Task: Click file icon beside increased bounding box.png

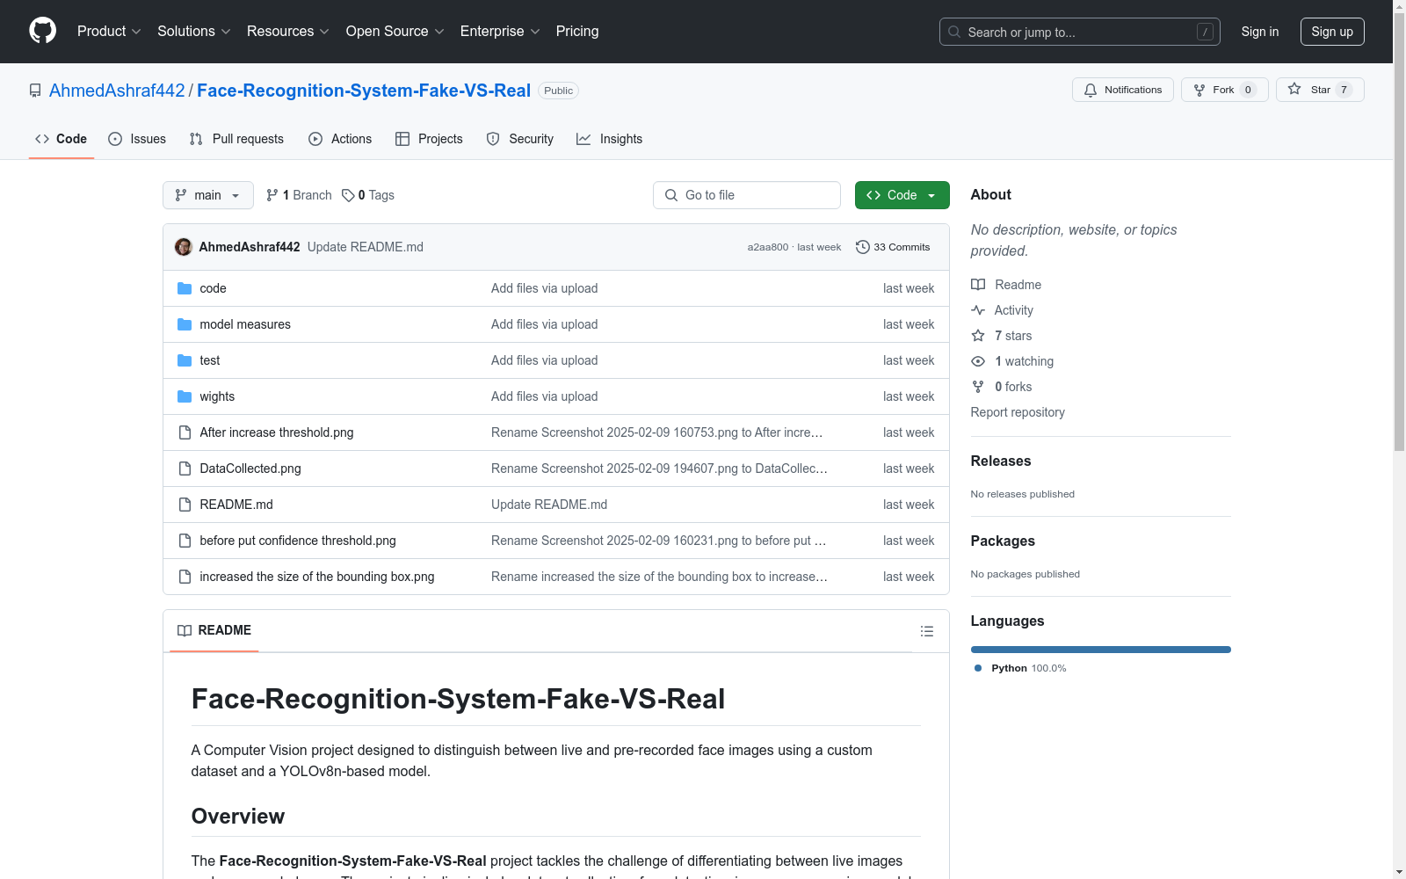Action: tap(185, 577)
